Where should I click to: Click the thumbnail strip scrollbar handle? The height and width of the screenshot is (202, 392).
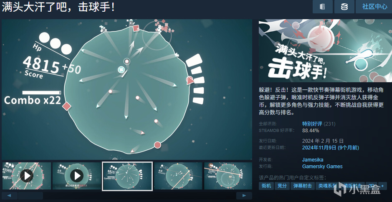30,195
